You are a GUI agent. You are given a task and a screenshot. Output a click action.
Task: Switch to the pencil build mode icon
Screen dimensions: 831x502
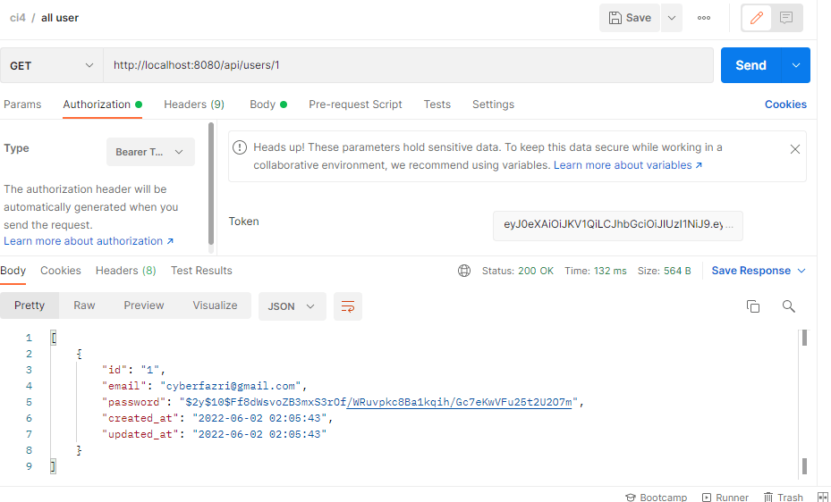click(756, 18)
